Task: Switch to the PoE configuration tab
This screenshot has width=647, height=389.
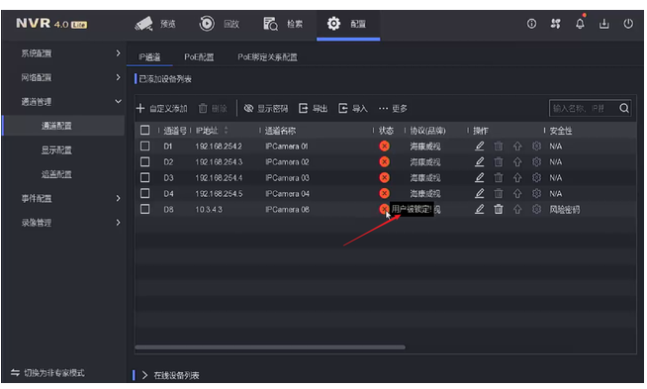Action: pyautogui.click(x=199, y=57)
